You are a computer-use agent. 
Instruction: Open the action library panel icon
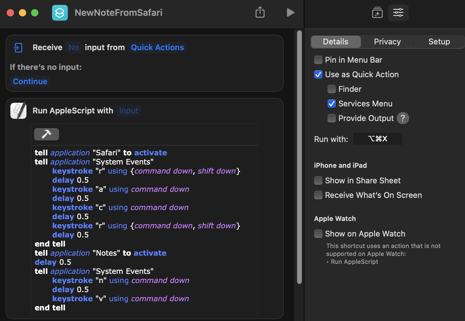[x=377, y=12]
